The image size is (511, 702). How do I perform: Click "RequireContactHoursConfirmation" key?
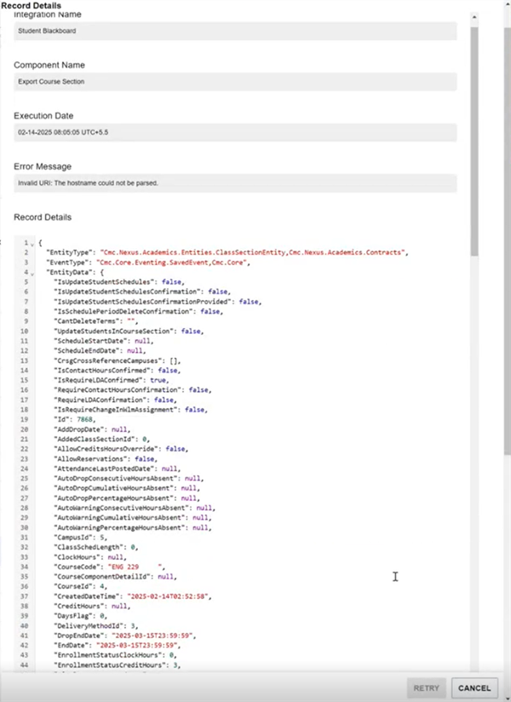118,390
